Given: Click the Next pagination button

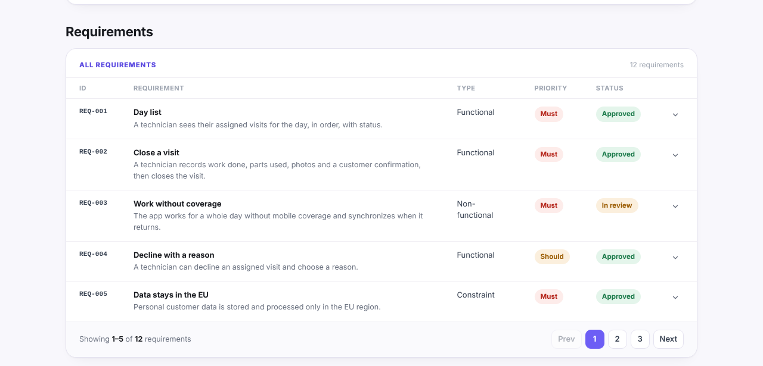Looking at the screenshot, I should coord(668,339).
